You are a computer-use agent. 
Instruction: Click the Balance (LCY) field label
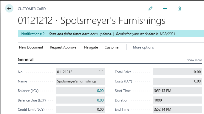[x=28, y=91]
